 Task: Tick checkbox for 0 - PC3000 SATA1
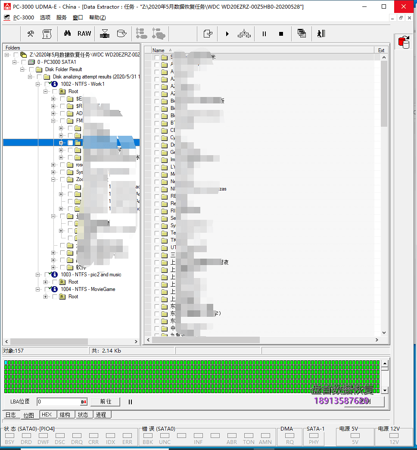(24, 62)
